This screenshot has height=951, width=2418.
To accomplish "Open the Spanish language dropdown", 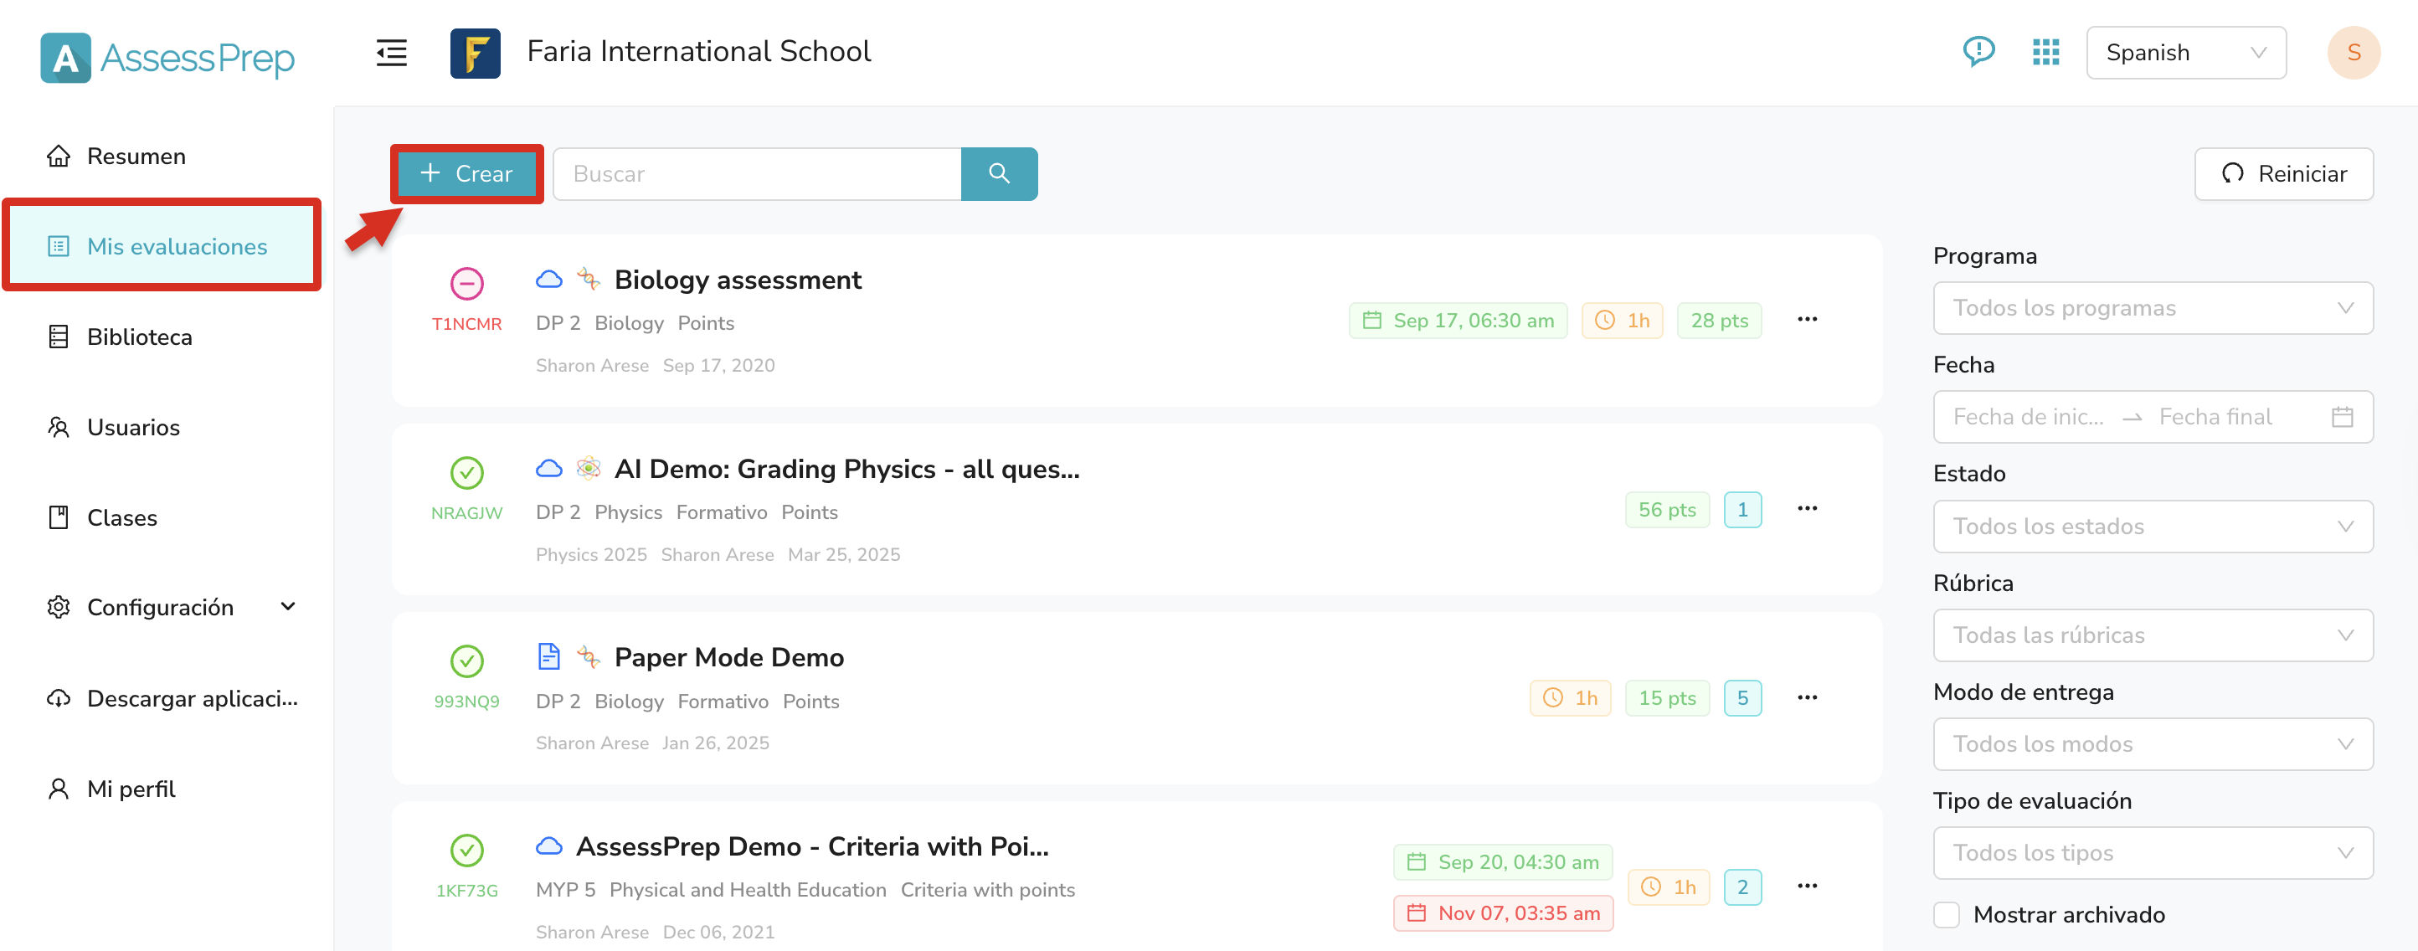I will tap(2185, 53).
